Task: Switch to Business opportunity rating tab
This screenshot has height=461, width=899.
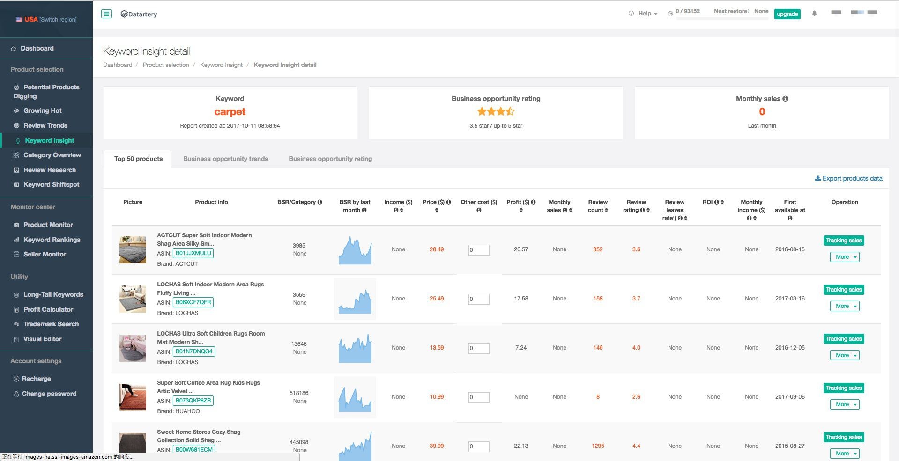Action: (x=330, y=159)
